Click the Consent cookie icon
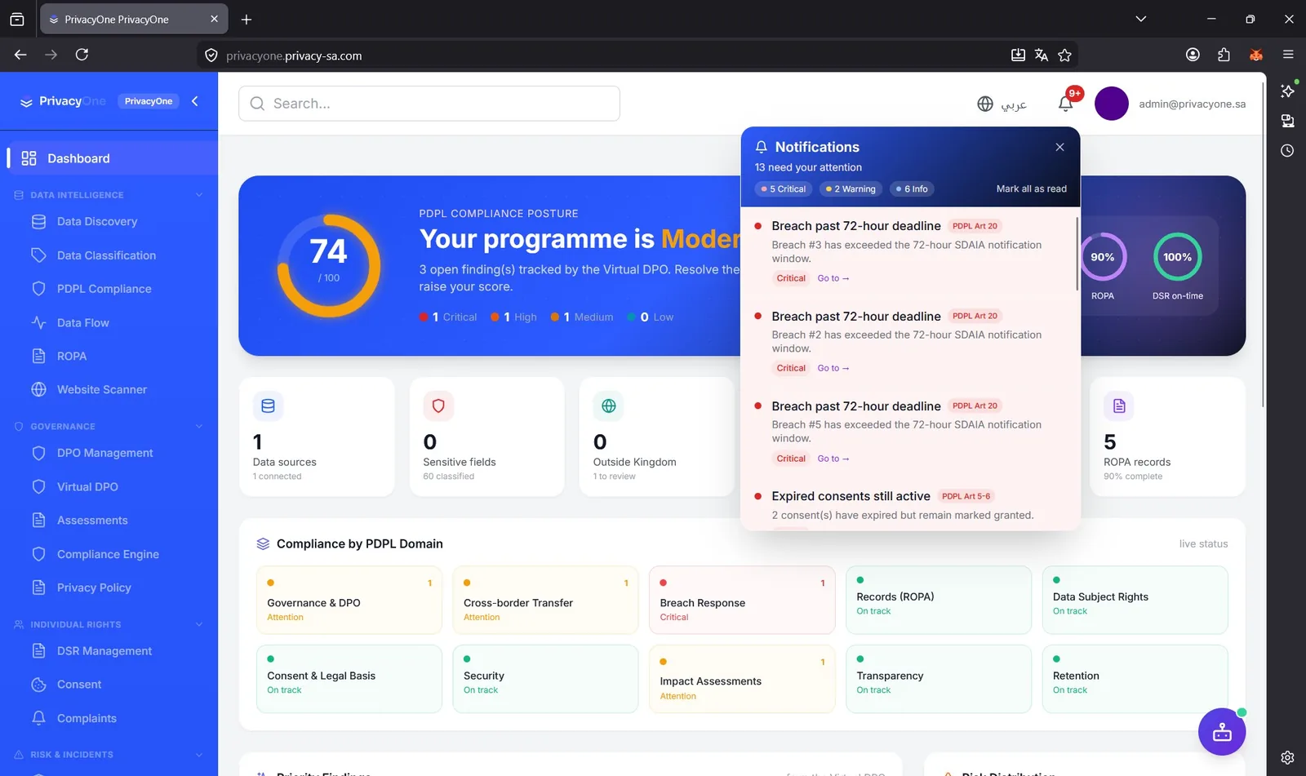 click(x=38, y=685)
